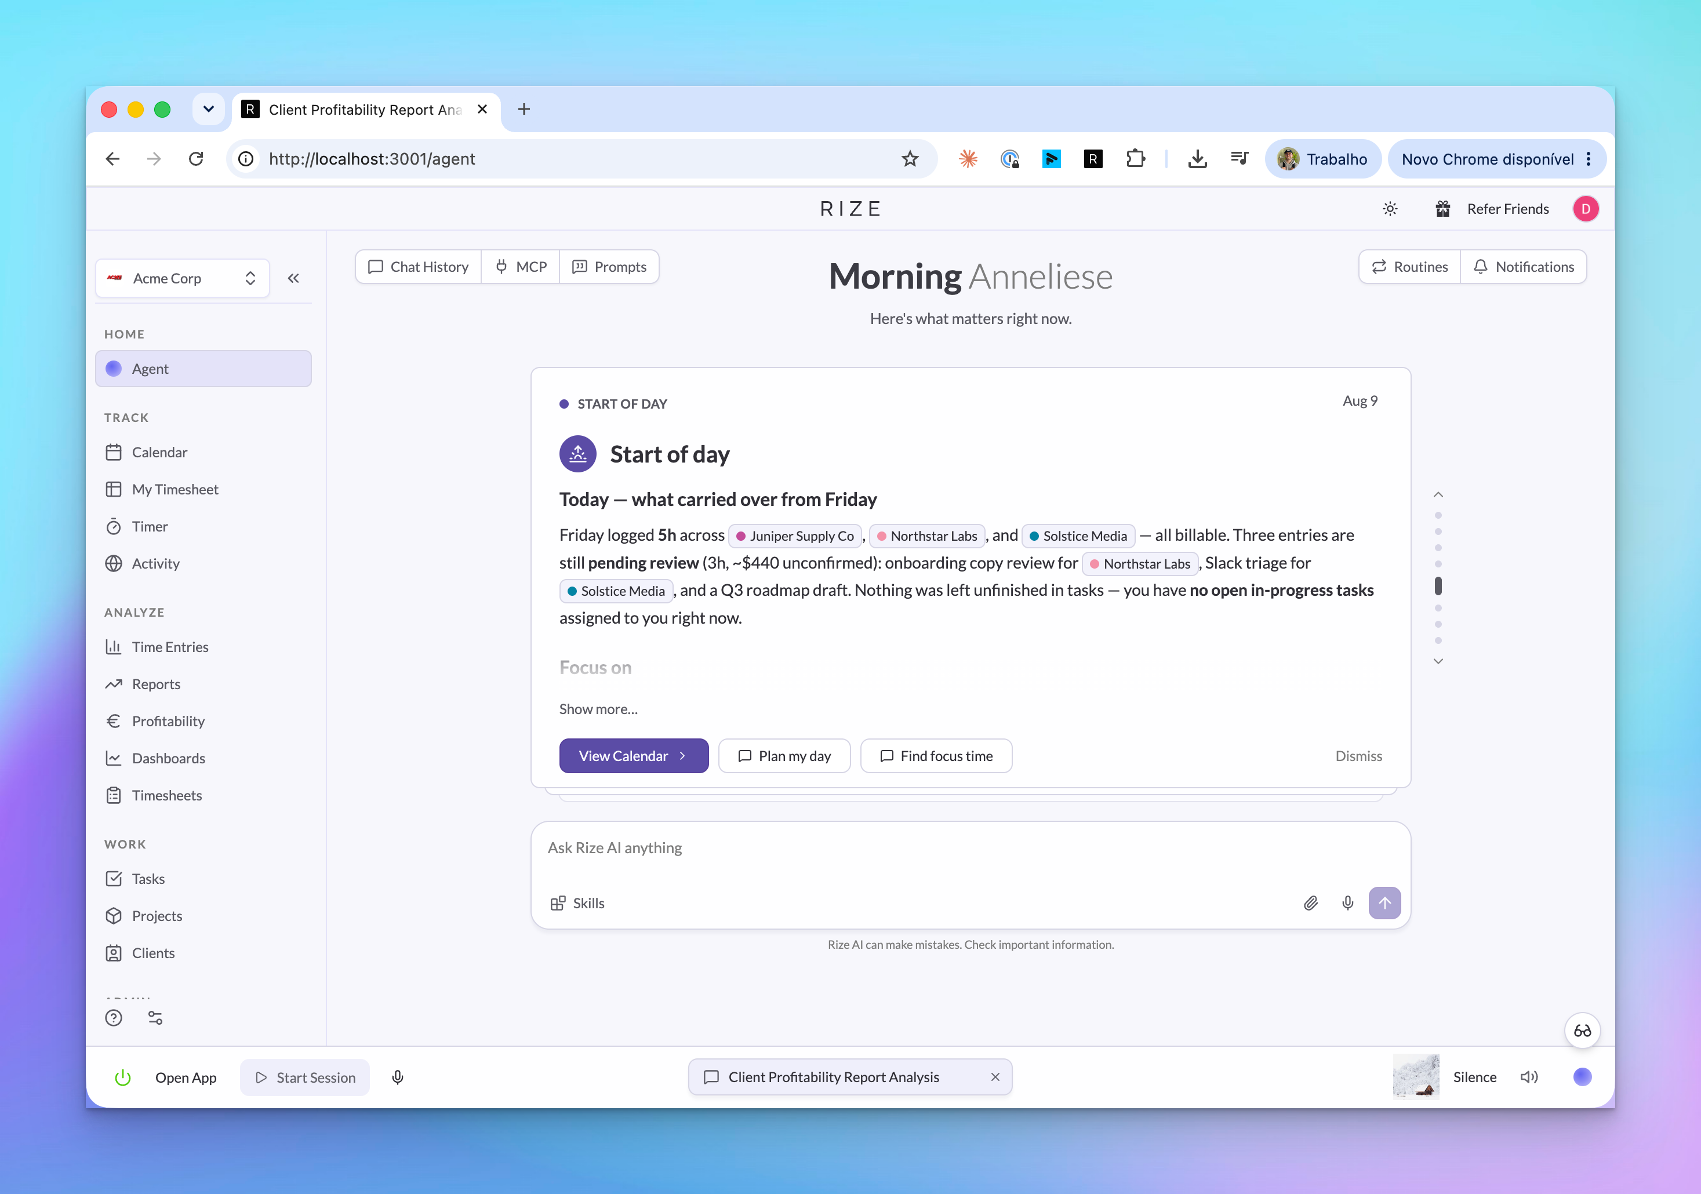1701x1194 pixels.
Task: Open the Client Profitability Report Analysis chat
Action: click(x=834, y=1077)
